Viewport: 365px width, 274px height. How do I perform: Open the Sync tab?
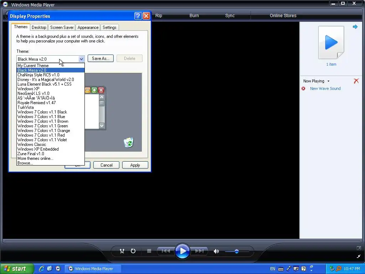click(x=230, y=16)
